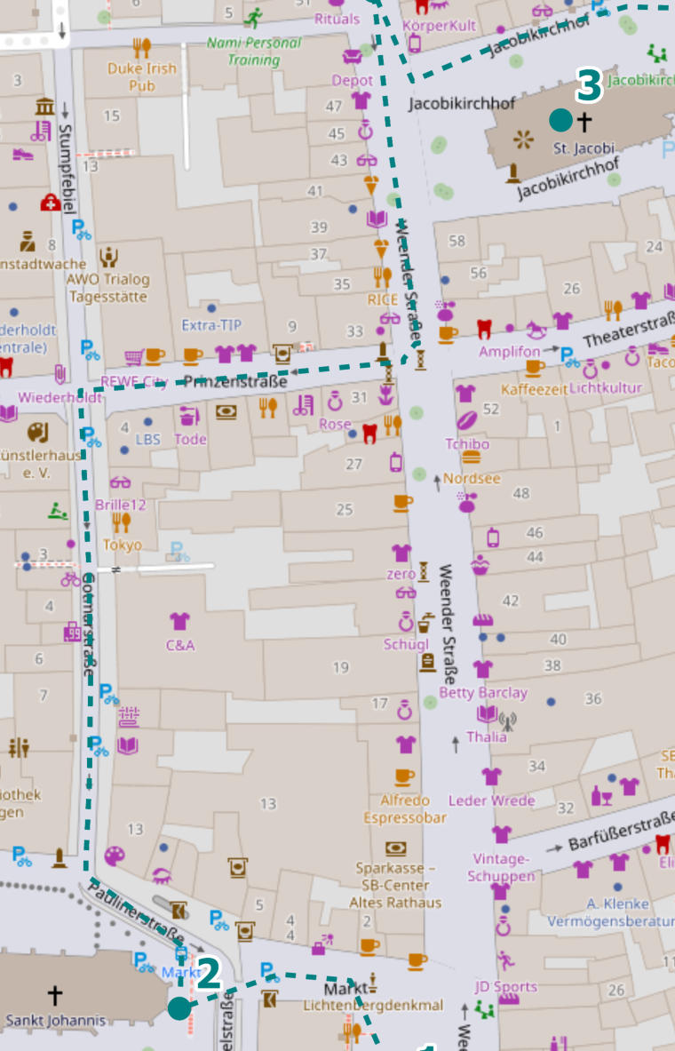
Task: Click the green playground icon below Künstlerhaus
Action: (x=59, y=512)
